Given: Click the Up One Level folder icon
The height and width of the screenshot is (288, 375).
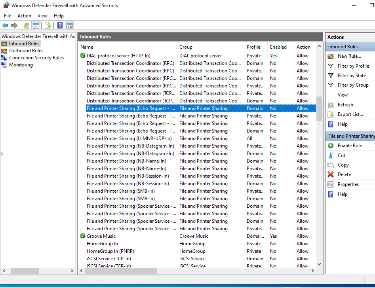Looking at the screenshot, I should [x=26, y=26].
